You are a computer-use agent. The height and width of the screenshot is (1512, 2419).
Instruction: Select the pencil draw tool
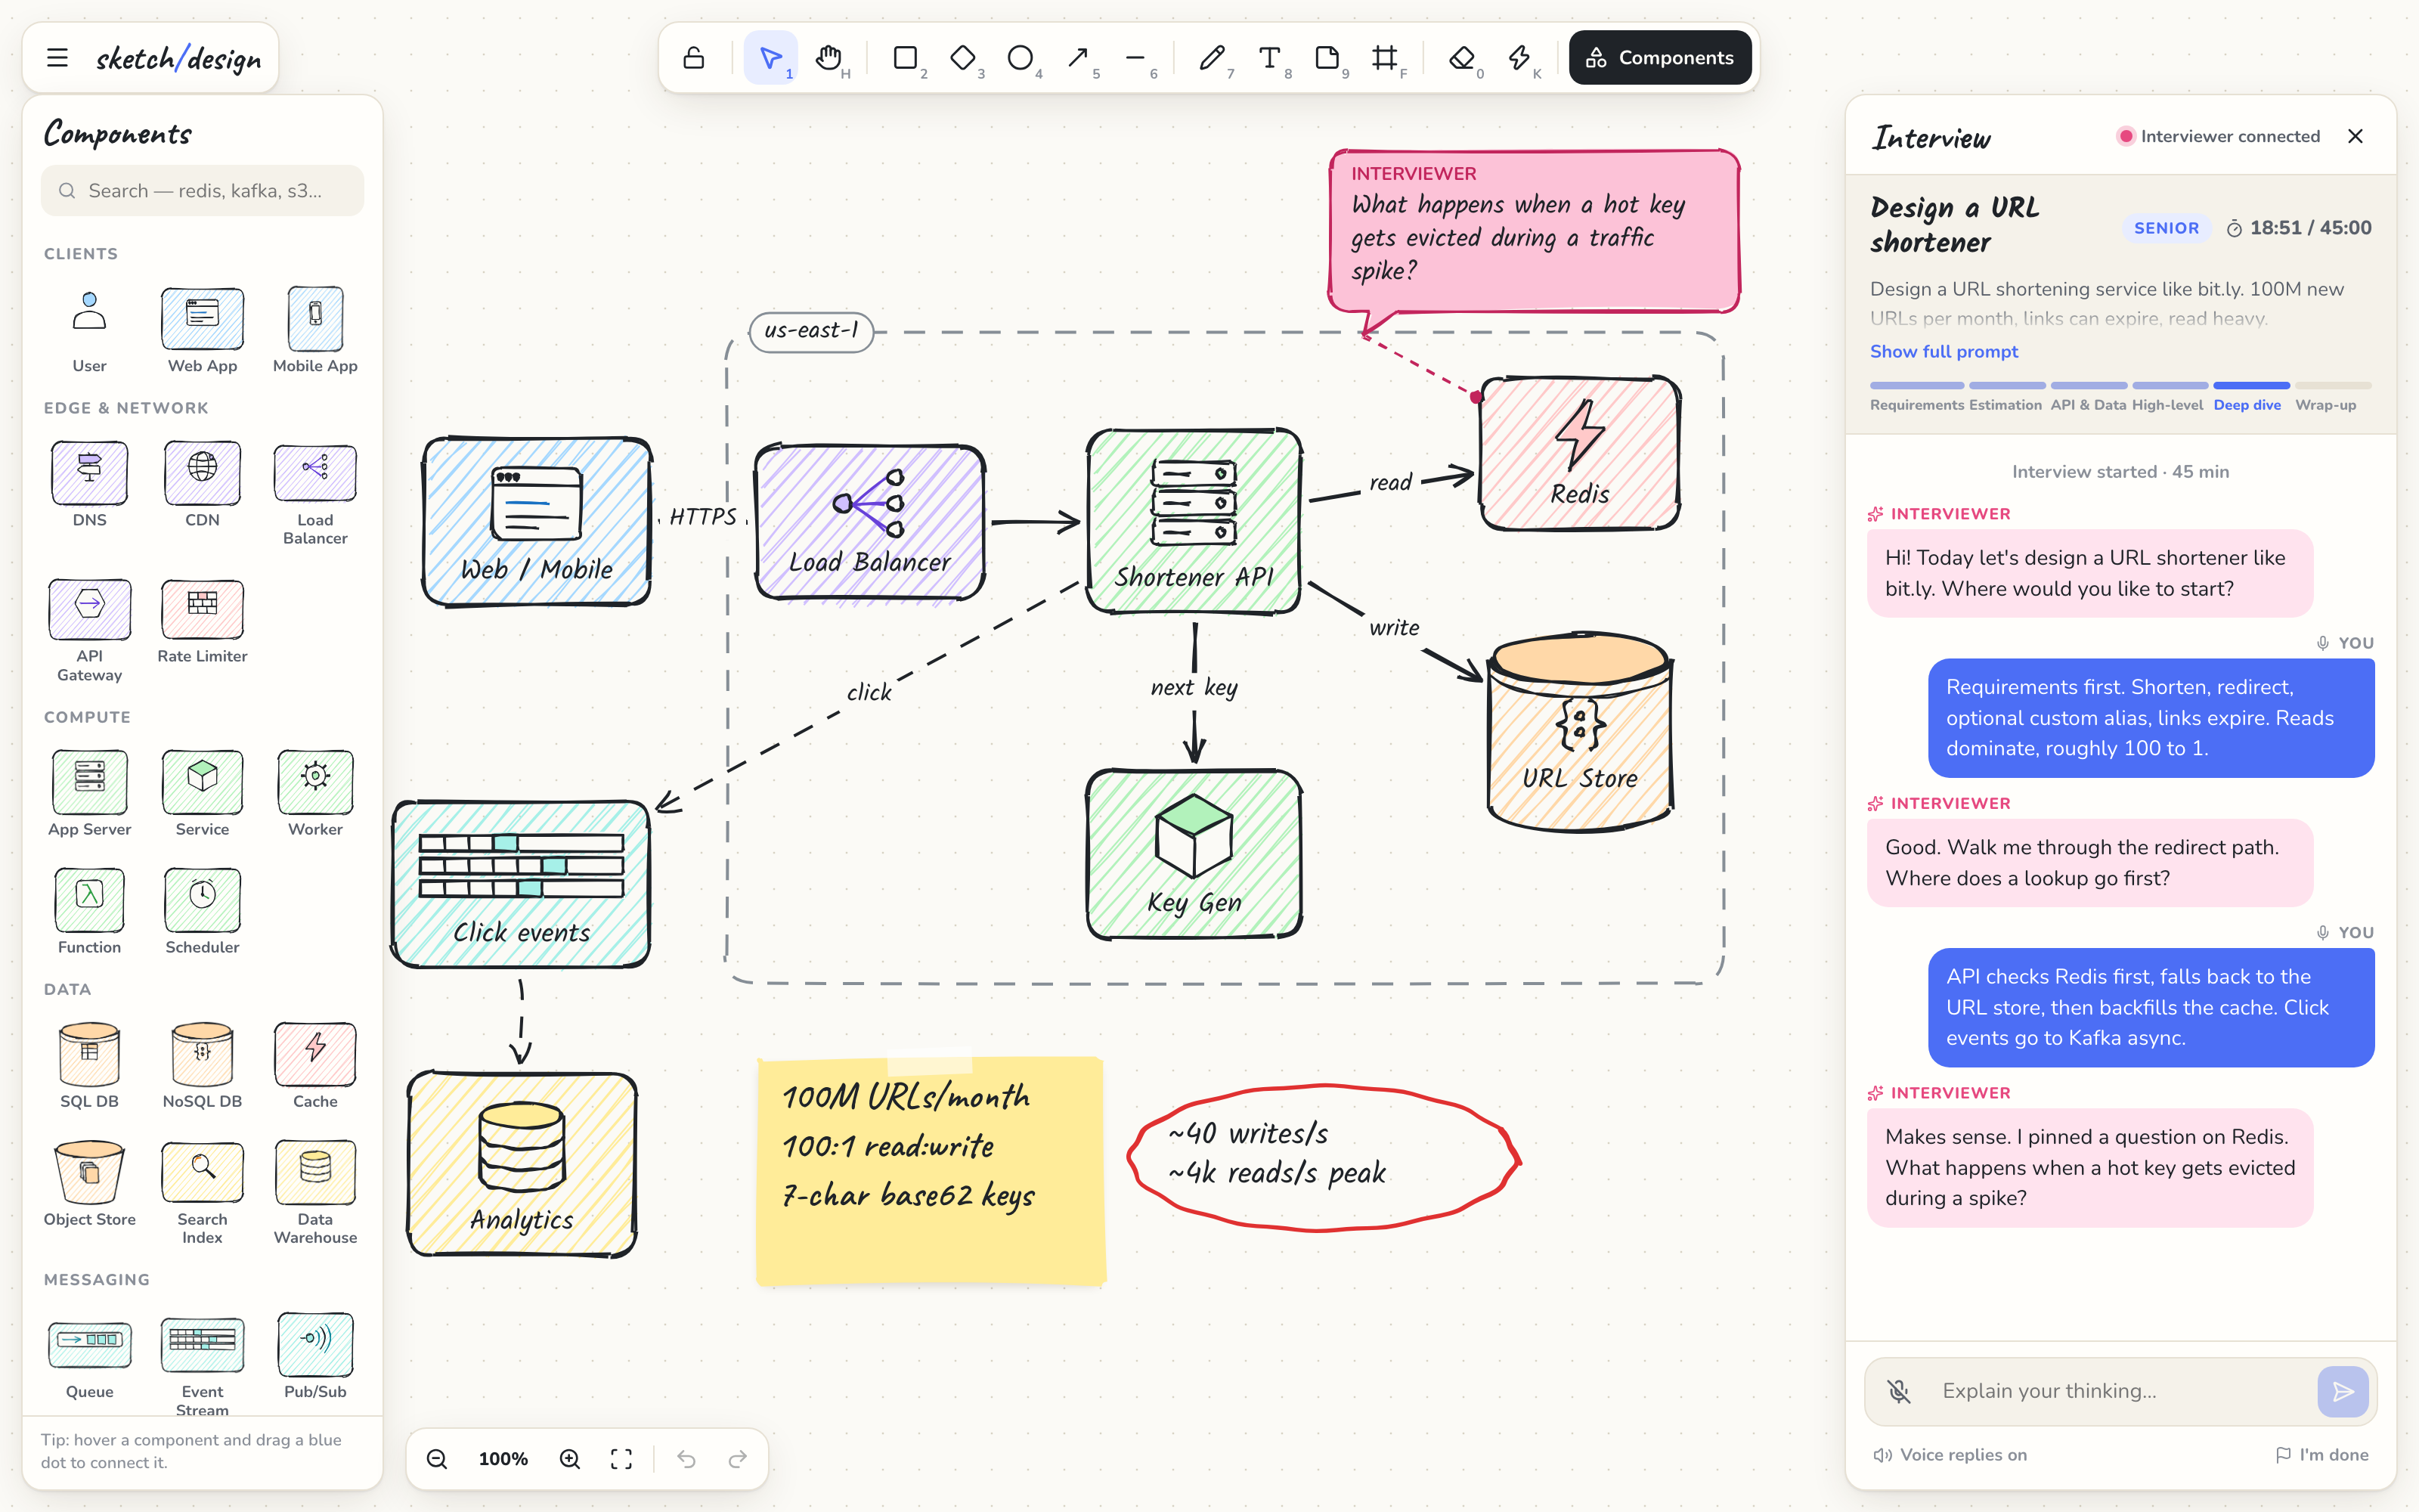tap(1213, 58)
